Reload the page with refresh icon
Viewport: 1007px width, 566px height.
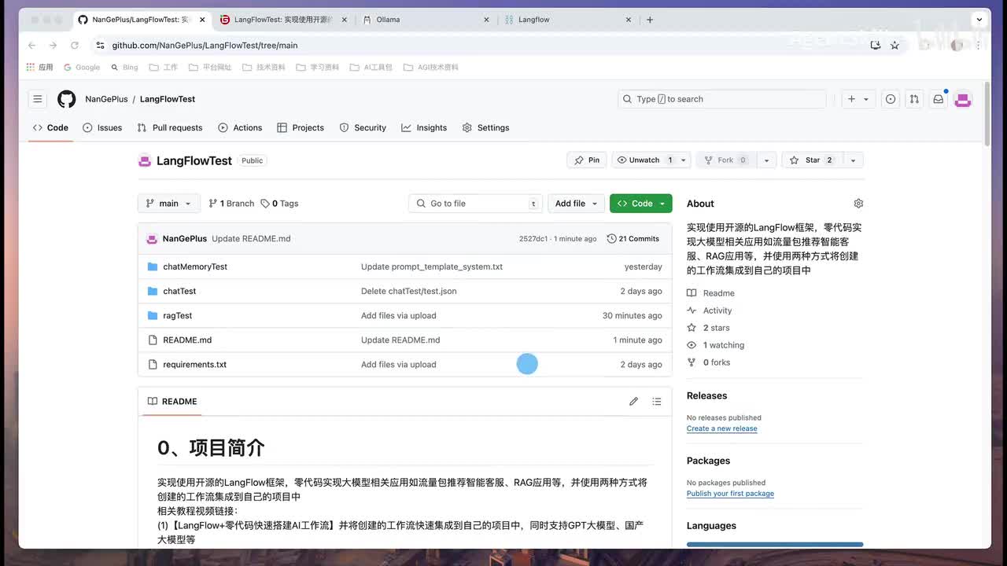pyautogui.click(x=75, y=46)
